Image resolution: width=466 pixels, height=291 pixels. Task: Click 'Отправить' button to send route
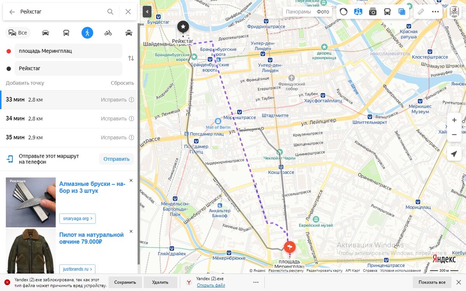pos(116,159)
